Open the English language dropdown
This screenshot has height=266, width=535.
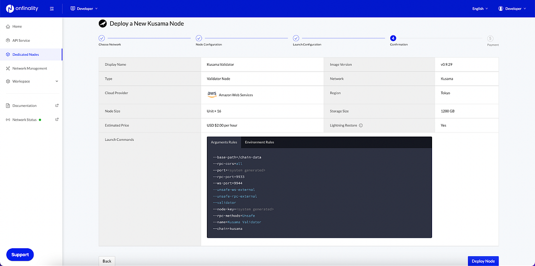[480, 8]
